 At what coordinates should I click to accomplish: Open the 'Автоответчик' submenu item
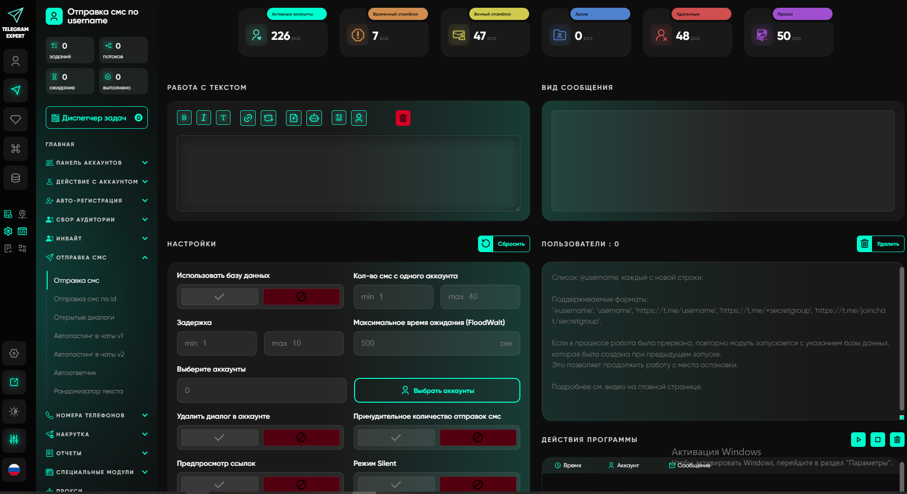click(x=75, y=373)
